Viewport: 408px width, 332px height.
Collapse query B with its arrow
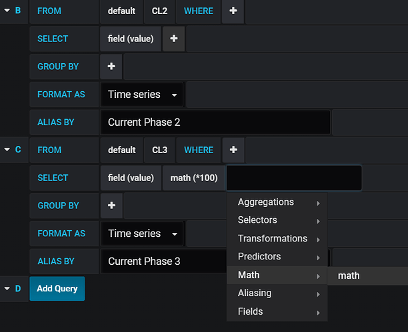coord(7,11)
